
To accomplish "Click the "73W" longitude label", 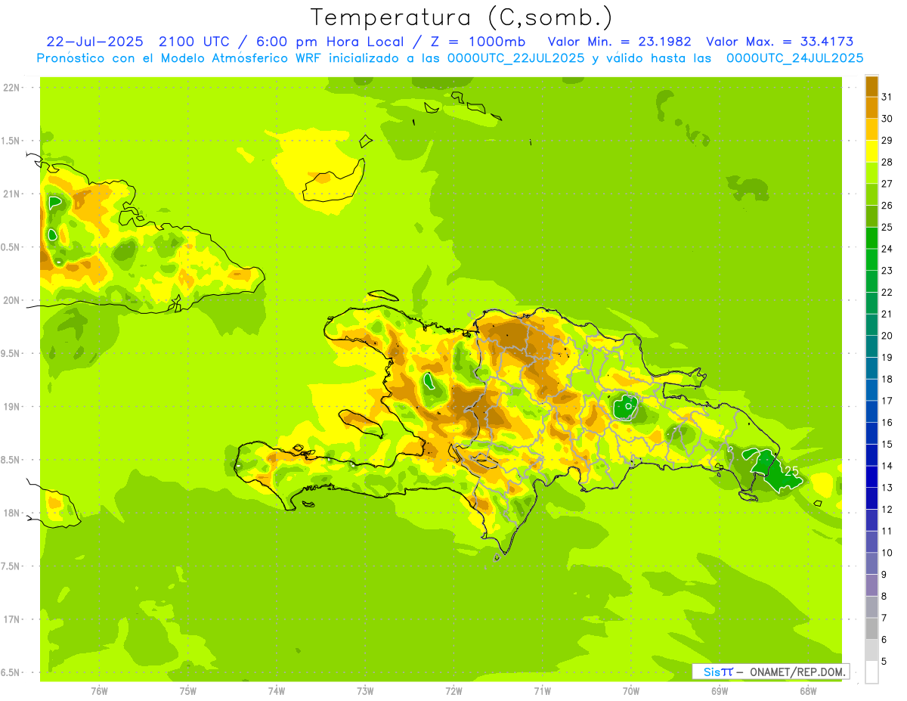I will click(x=365, y=690).
